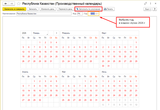Select May 9 in the calendar
Viewport: 160px width, 110px height.
[91, 86]
